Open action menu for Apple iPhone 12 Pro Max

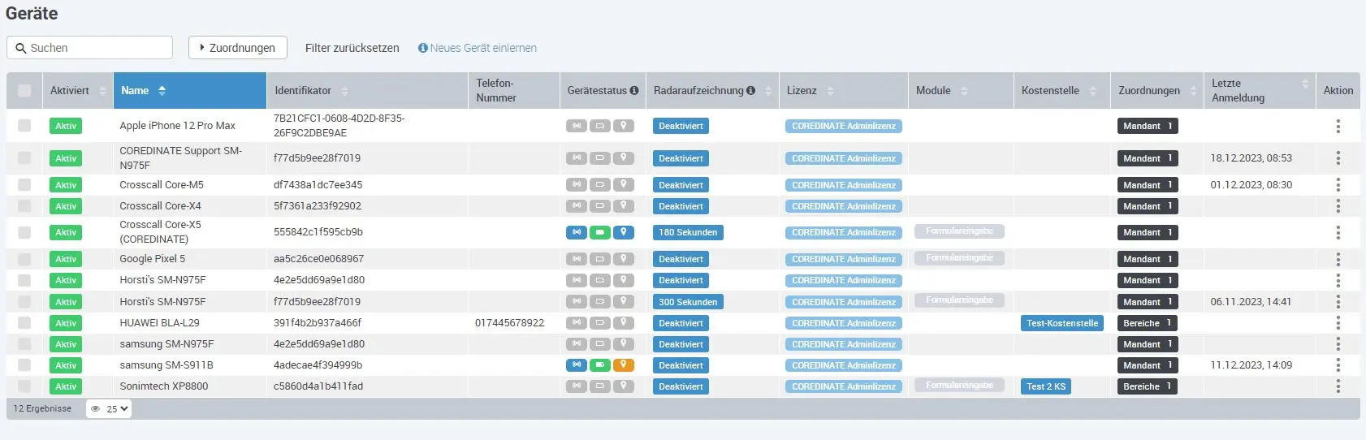point(1338,126)
